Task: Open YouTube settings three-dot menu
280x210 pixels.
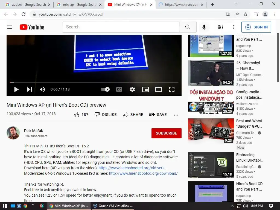Action: point(234,27)
